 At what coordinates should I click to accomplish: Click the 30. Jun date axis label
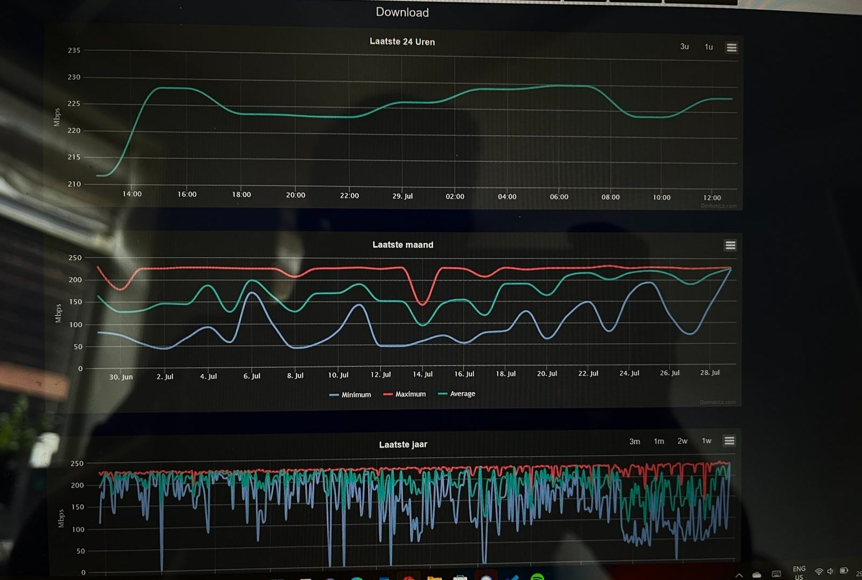[121, 377]
